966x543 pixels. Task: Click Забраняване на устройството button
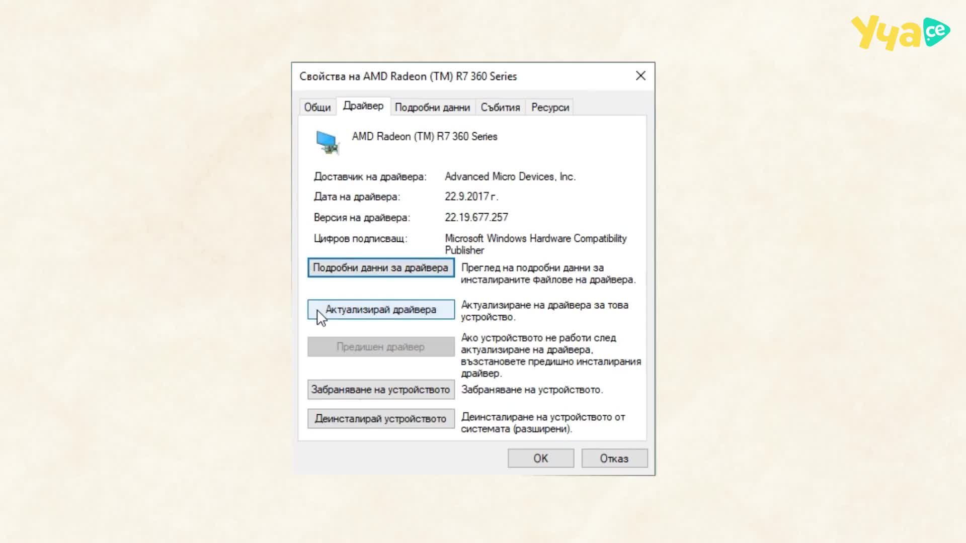(x=381, y=390)
